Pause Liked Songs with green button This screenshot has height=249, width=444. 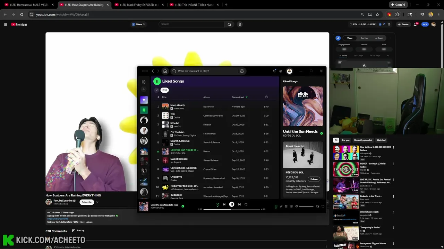pyautogui.click(x=157, y=81)
